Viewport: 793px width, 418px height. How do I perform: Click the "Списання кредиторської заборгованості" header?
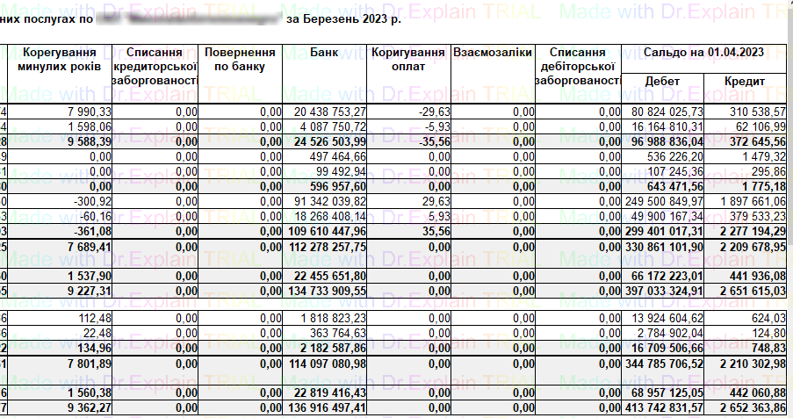155,67
